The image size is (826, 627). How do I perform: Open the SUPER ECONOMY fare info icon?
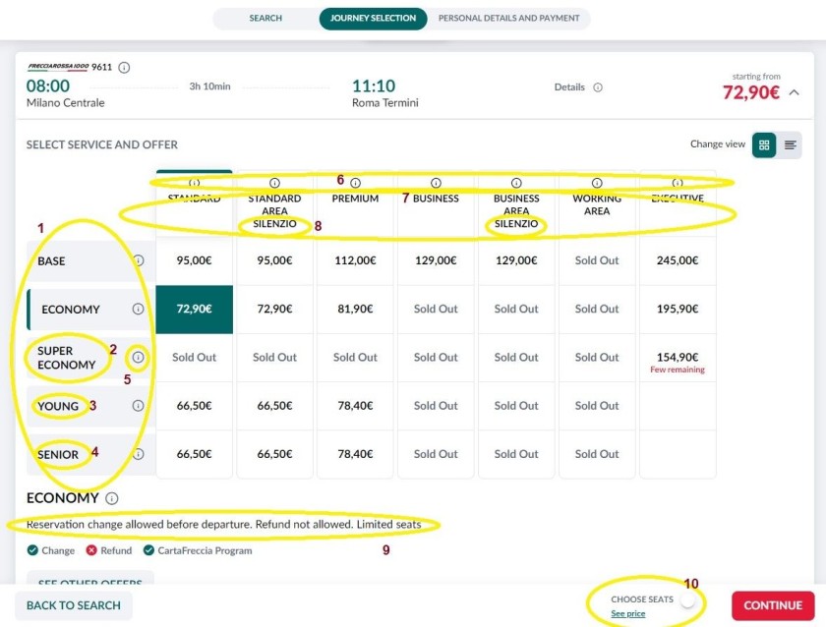139,357
